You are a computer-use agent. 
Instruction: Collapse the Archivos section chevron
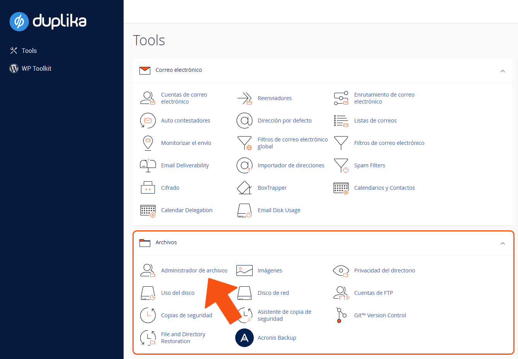503,243
